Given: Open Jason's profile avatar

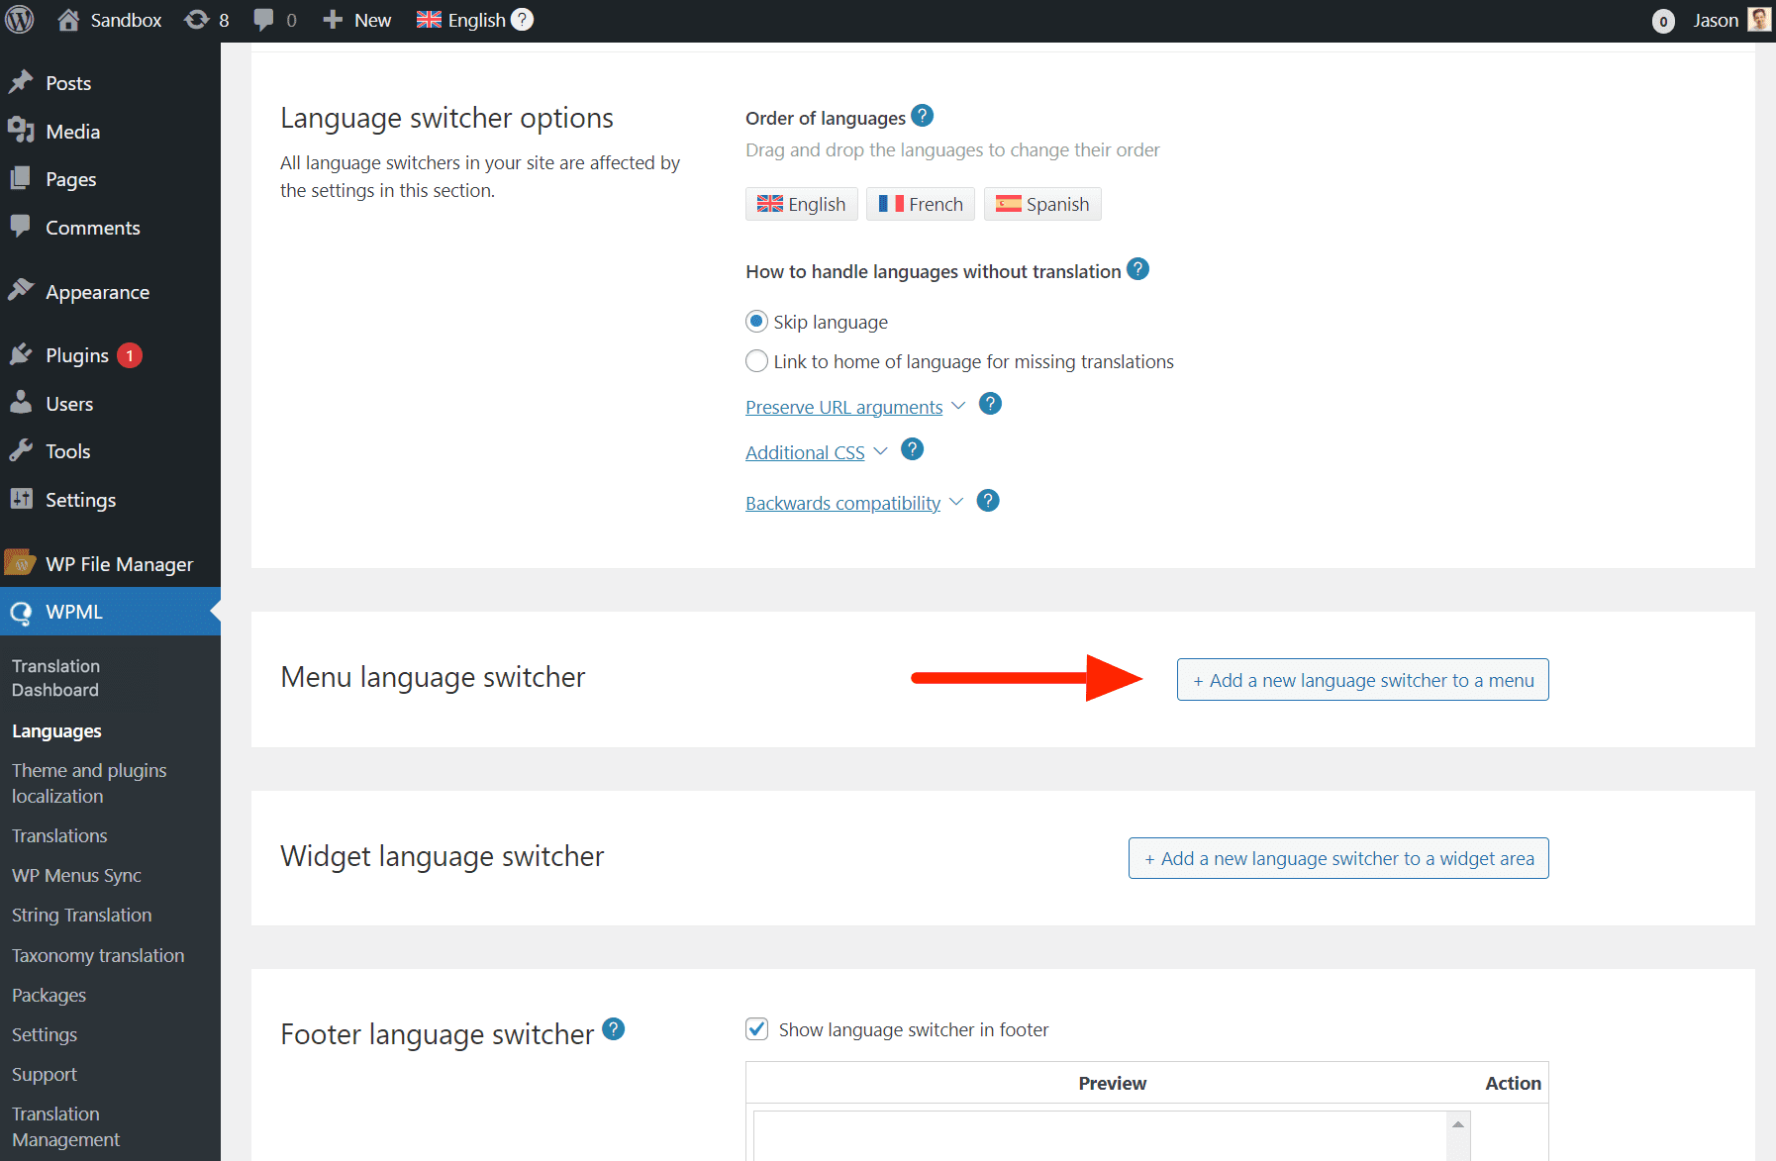Looking at the screenshot, I should [1759, 20].
